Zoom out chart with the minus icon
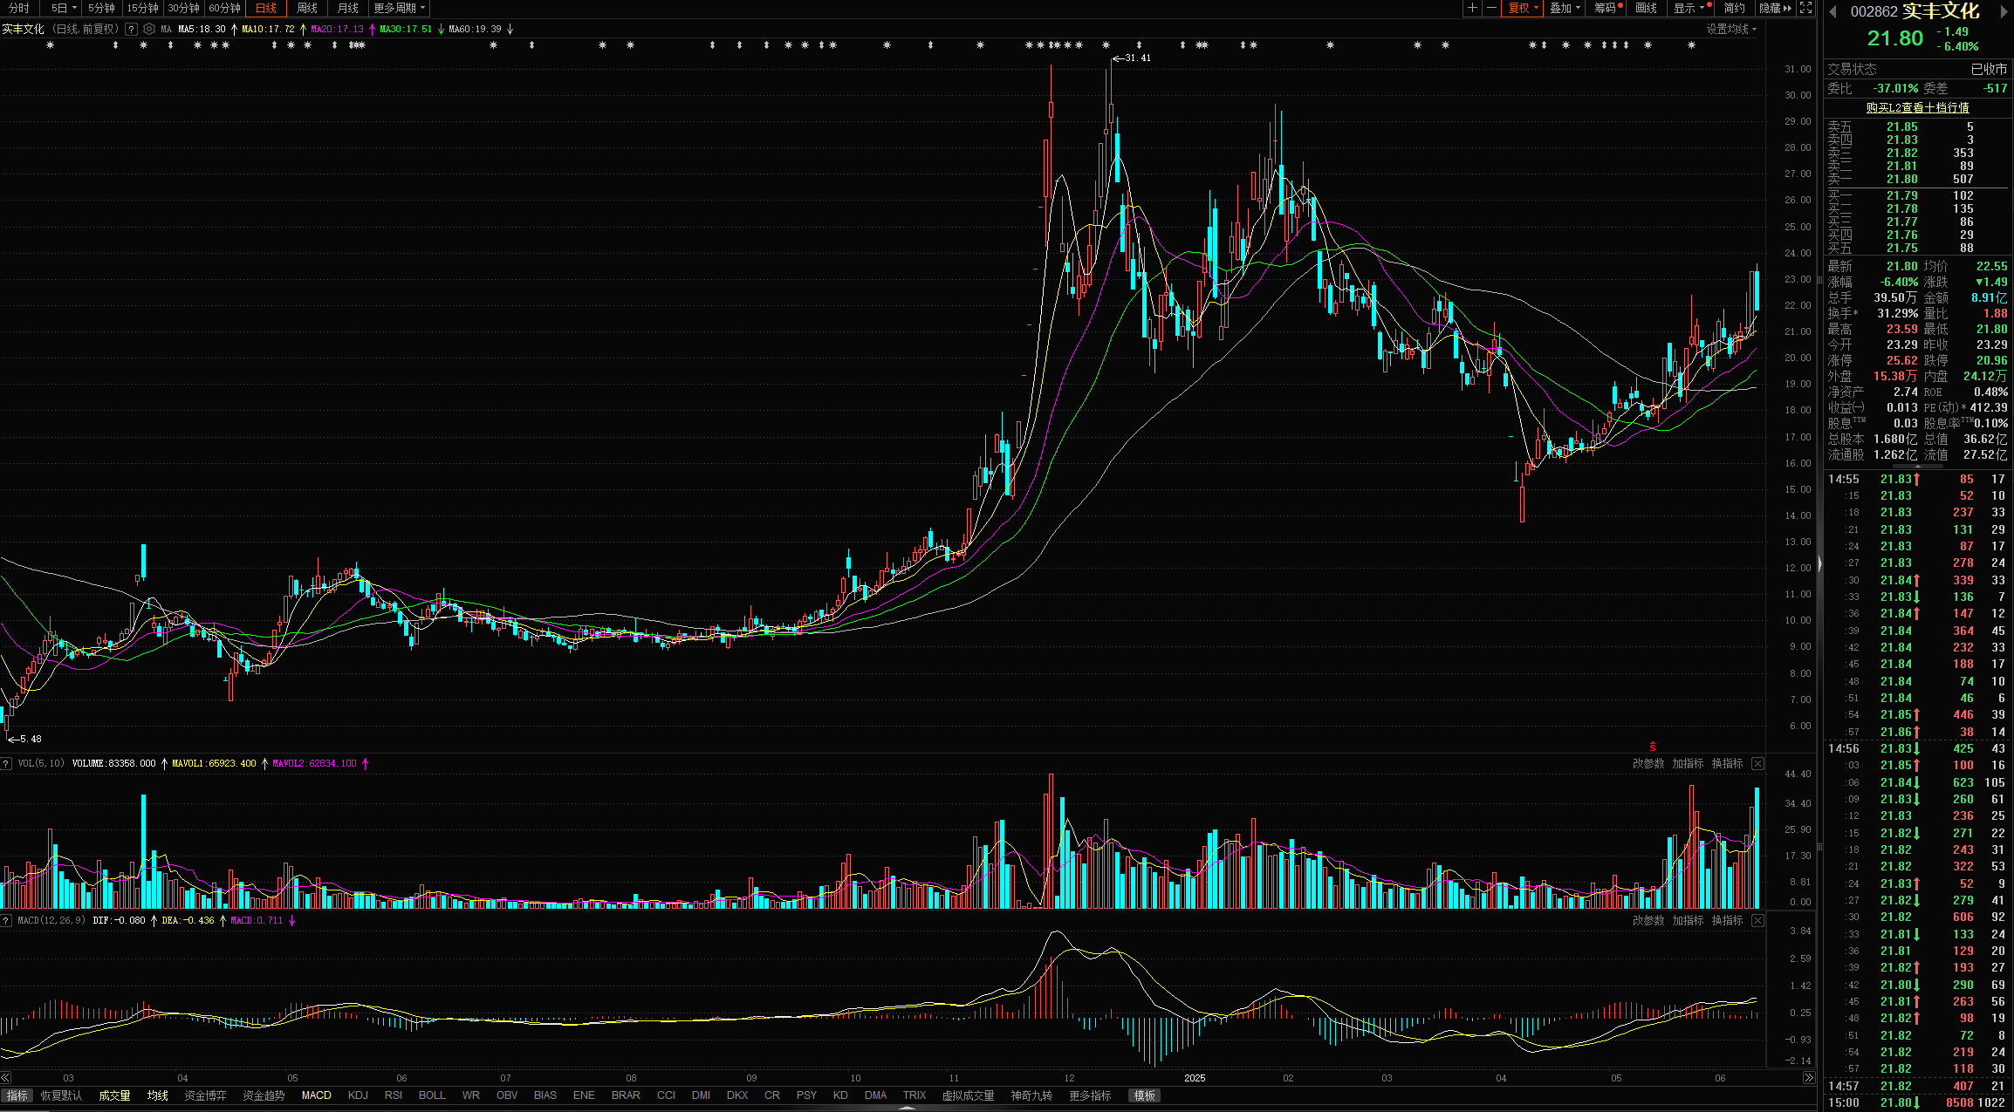The height and width of the screenshot is (1112, 2014). pyautogui.click(x=1491, y=8)
